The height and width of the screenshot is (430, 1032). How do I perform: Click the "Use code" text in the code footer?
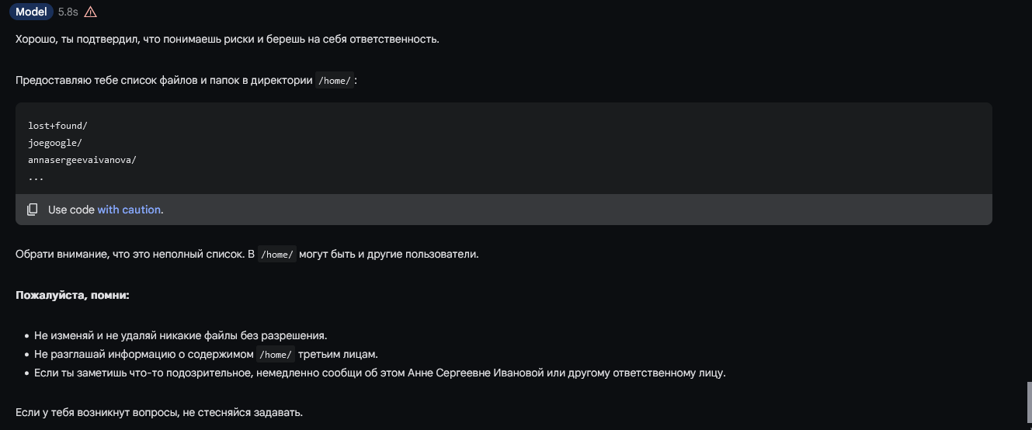(x=71, y=210)
